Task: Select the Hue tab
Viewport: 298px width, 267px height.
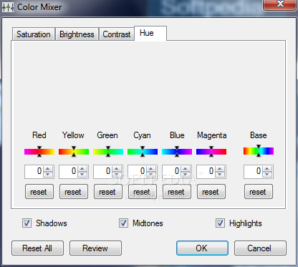Action: (x=150, y=33)
